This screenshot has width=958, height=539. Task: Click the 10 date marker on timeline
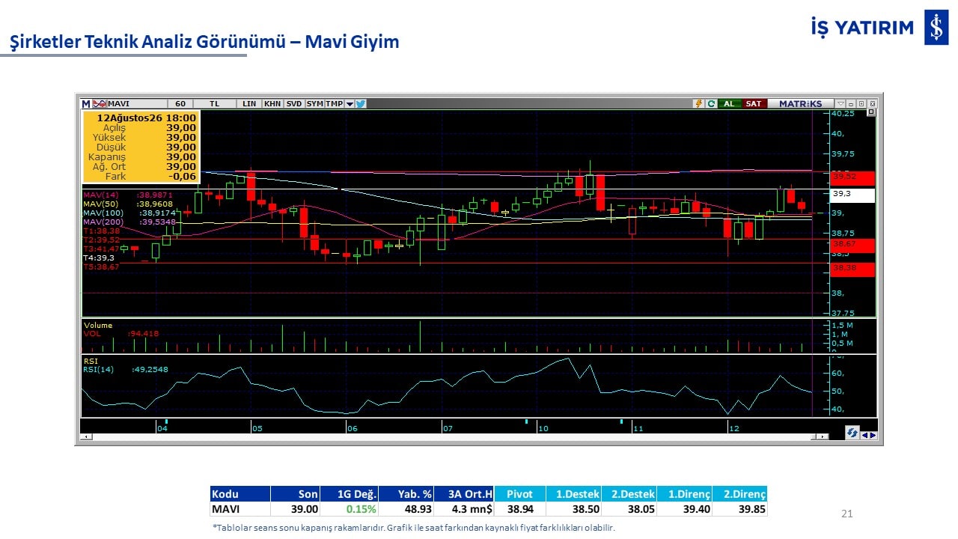click(x=543, y=428)
